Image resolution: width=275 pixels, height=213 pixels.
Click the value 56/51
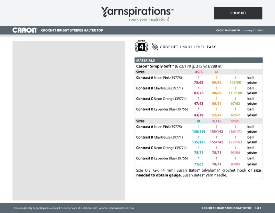pos(217,103)
